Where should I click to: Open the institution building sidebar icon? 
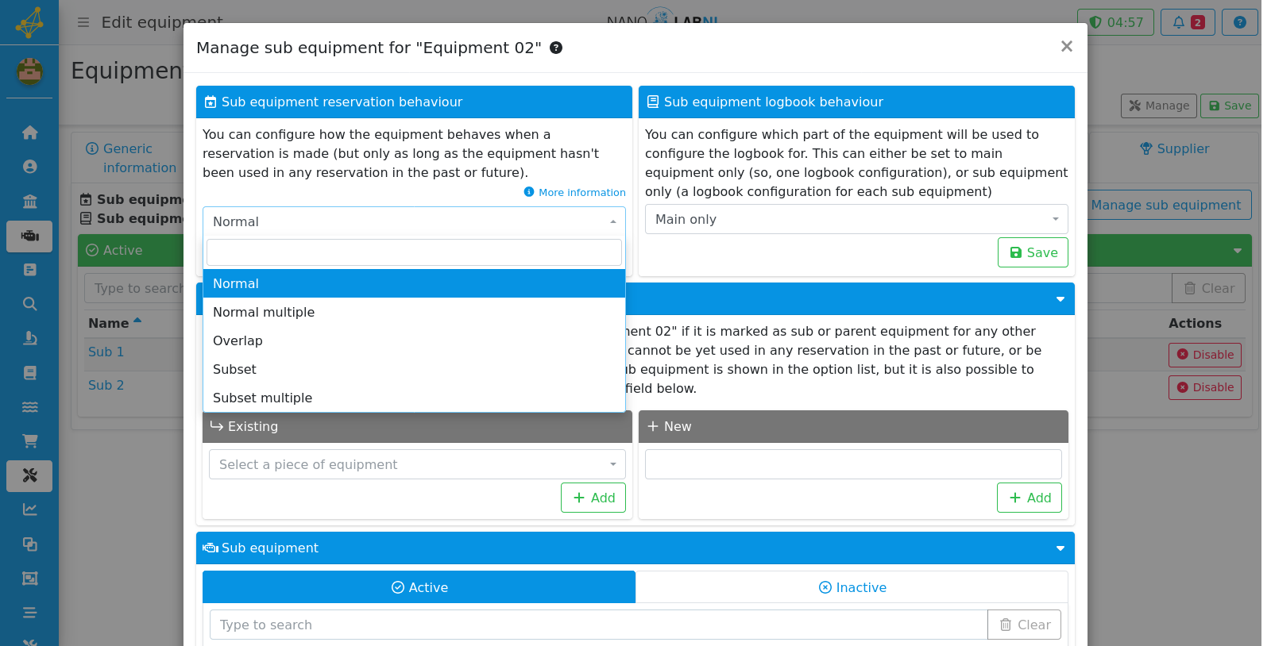29,201
